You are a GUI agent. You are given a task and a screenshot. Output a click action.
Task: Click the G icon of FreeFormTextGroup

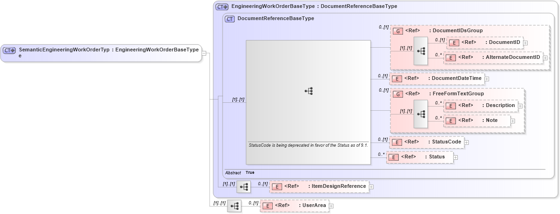click(x=397, y=94)
